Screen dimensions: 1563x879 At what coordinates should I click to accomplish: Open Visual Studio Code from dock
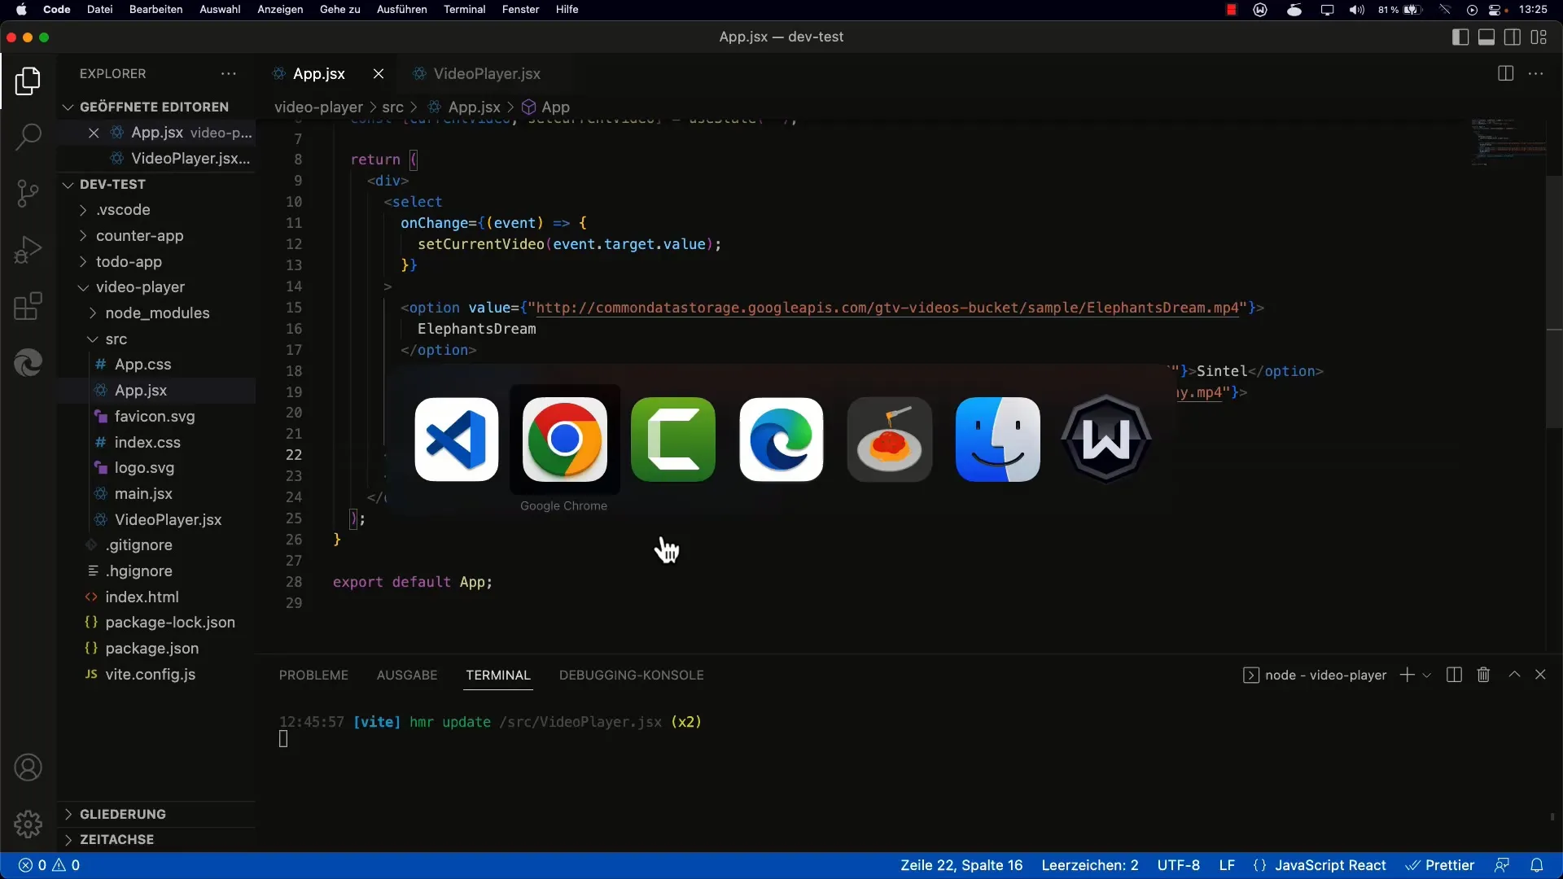[x=456, y=439]
